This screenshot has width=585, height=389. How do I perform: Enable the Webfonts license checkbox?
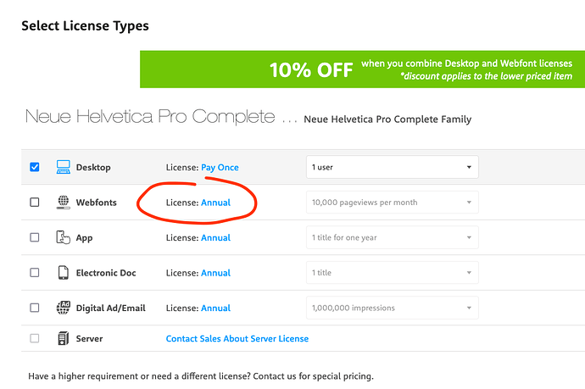point(34,203)
